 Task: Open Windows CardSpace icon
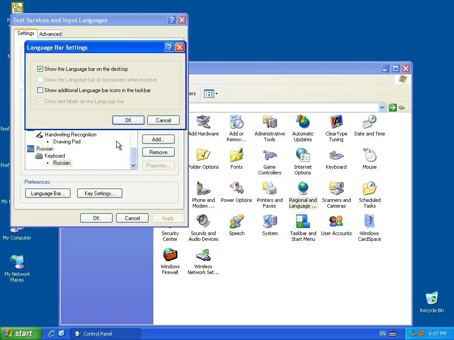[369, 228]
